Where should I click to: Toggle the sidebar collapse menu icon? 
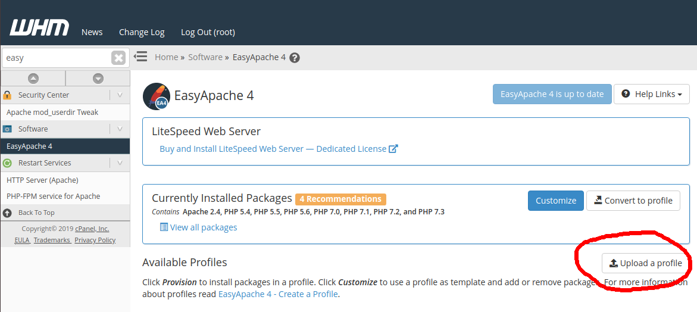point(140,57)
